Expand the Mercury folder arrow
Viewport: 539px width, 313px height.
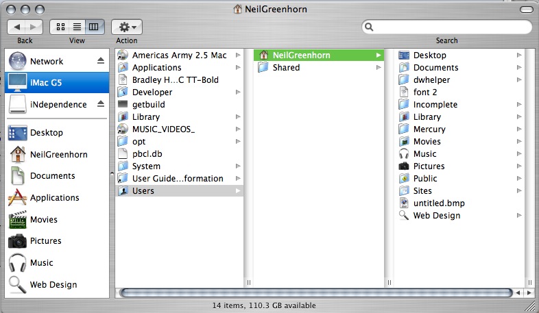[519, 129]
